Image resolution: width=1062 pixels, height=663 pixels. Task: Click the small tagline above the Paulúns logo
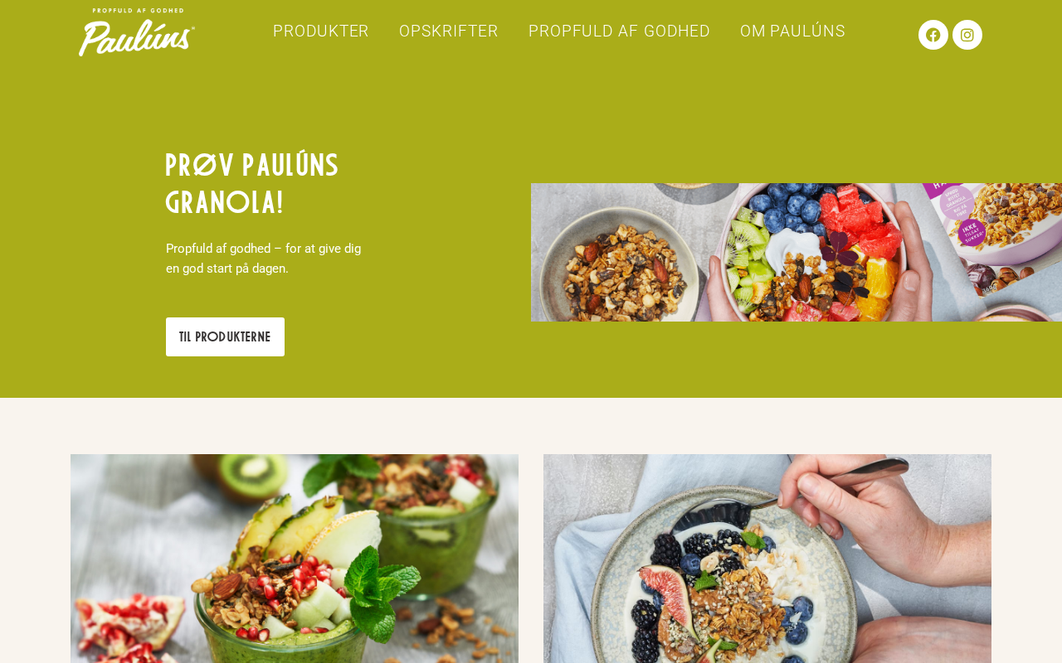[138, 11]
